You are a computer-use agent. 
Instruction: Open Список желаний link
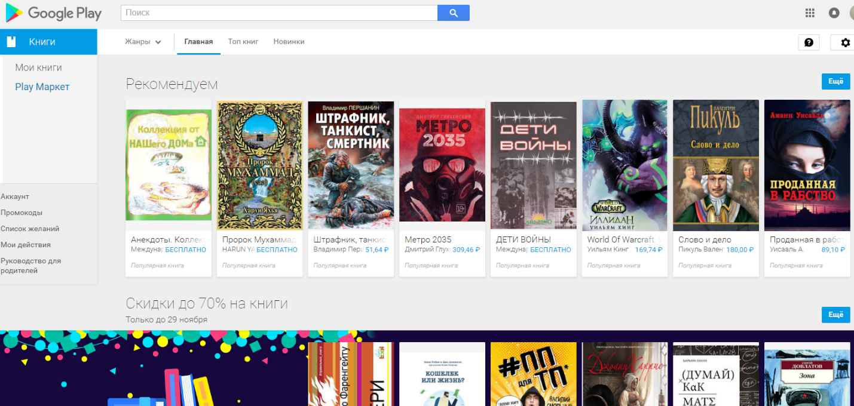tap(30, 229)
